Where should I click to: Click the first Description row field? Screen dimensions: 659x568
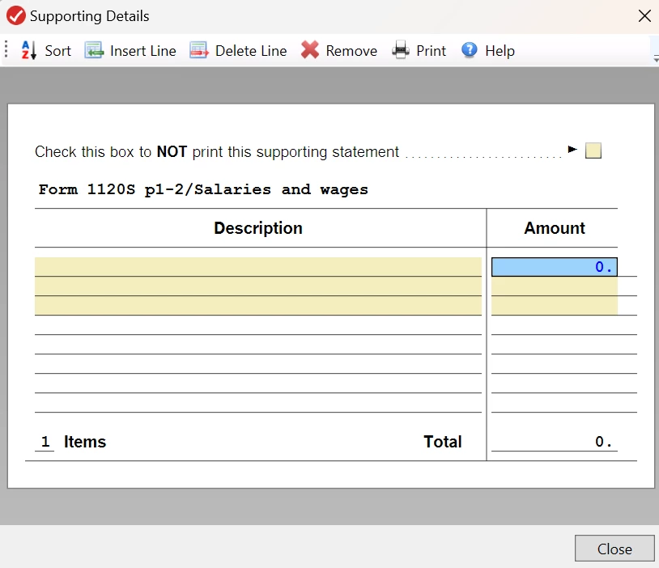pos(258,266)
